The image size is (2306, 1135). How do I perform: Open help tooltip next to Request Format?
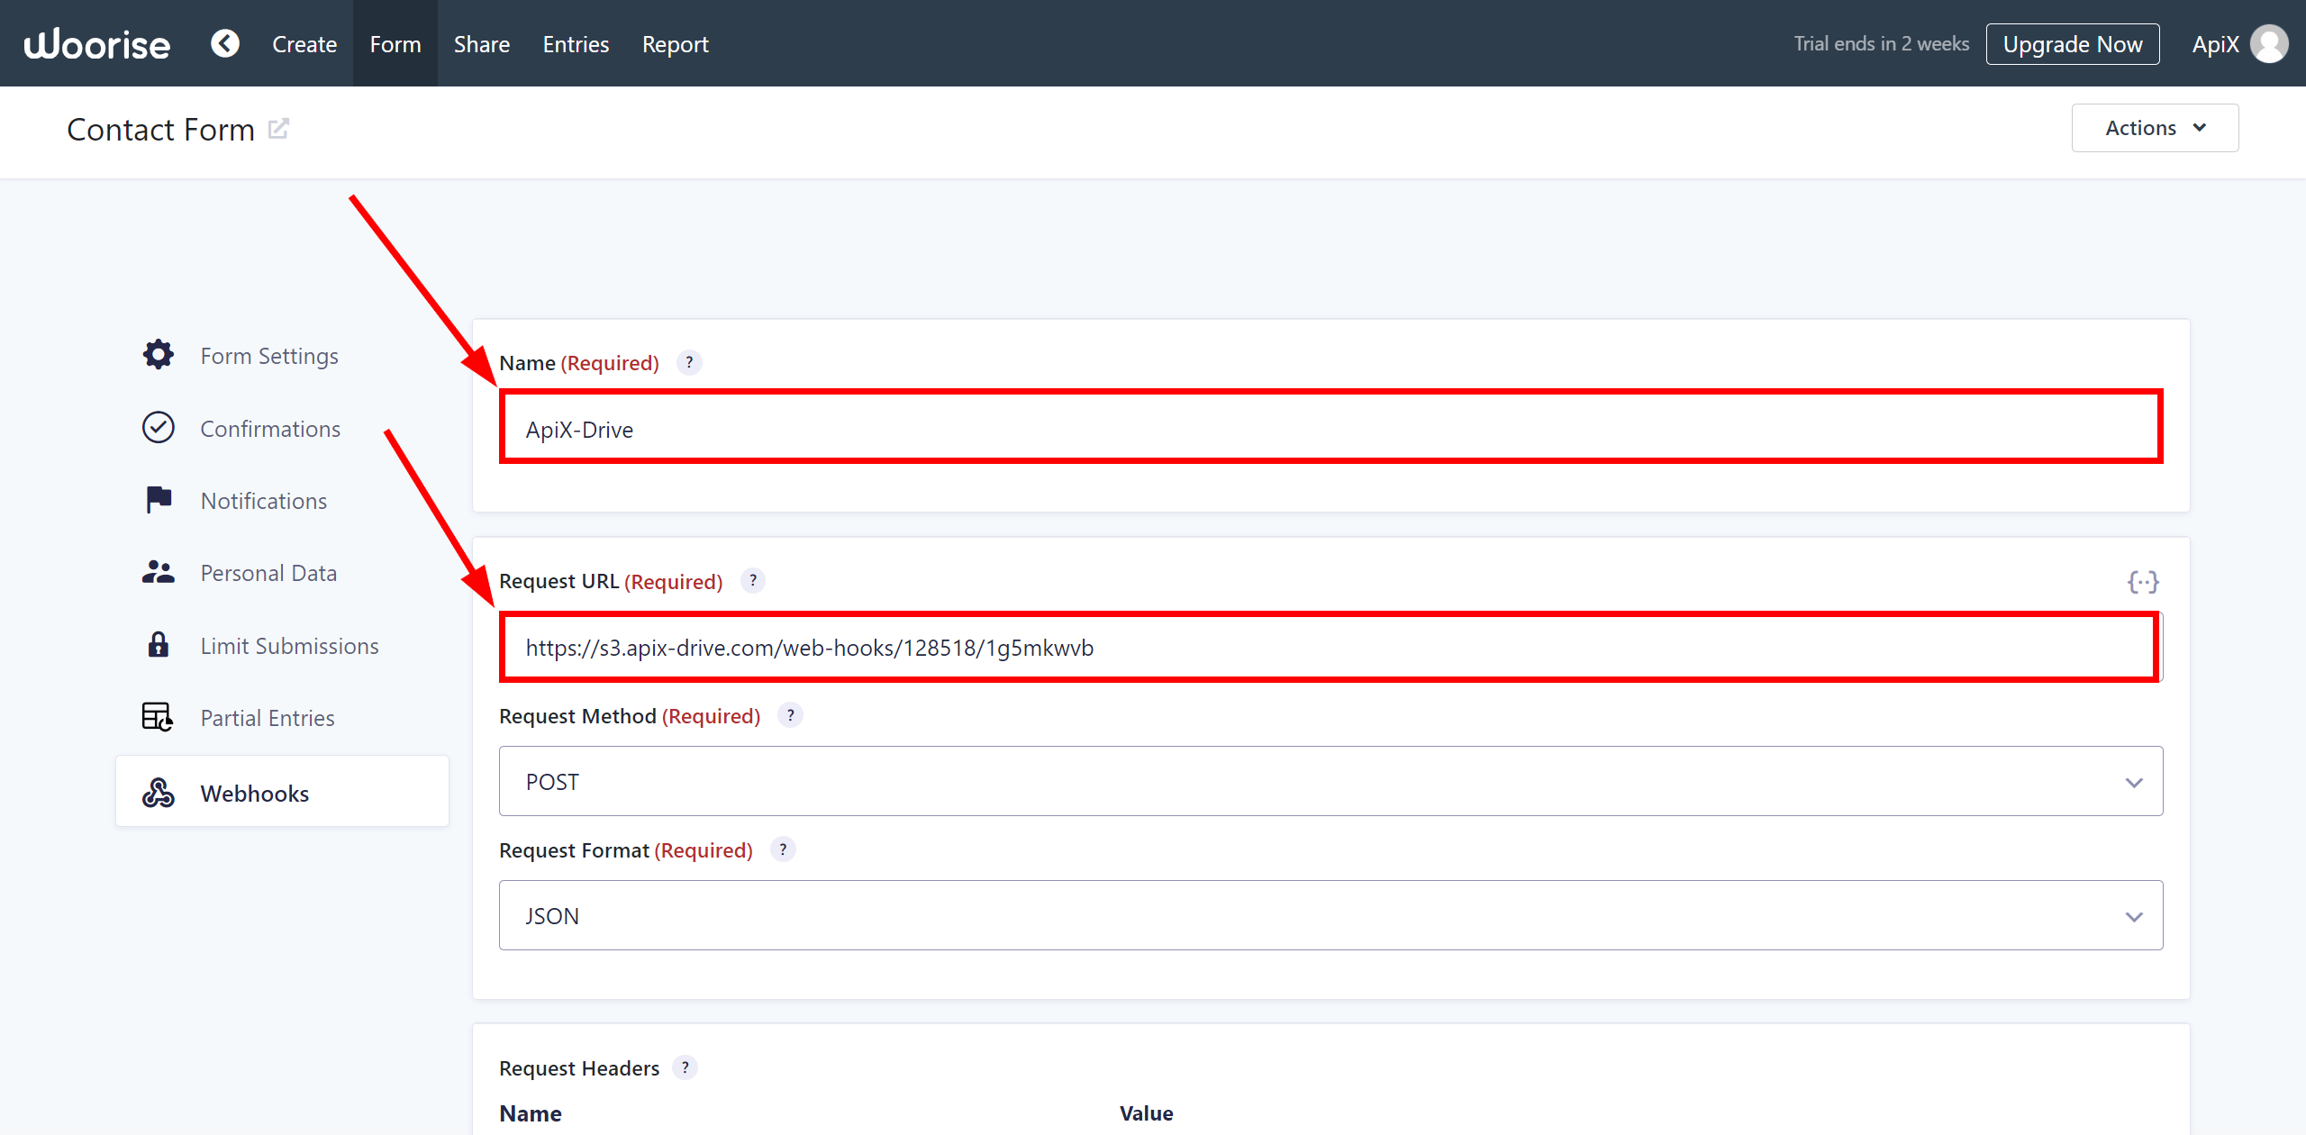(783, 849)
